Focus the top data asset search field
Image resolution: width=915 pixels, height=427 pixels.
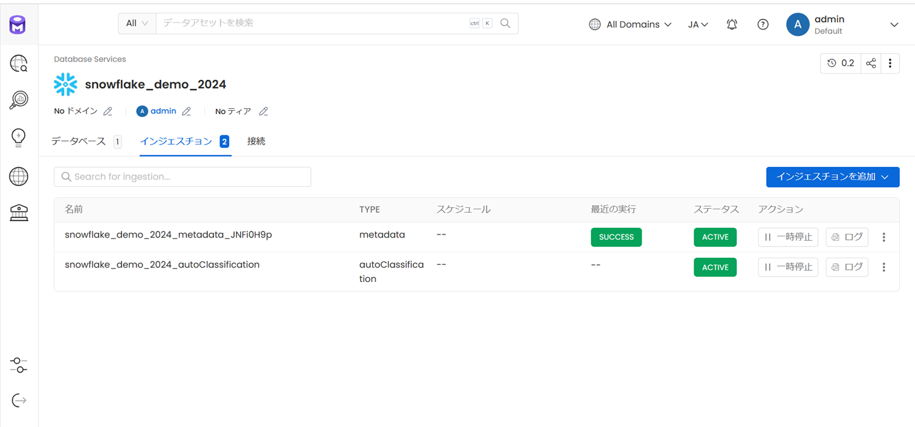pos(311,23)
